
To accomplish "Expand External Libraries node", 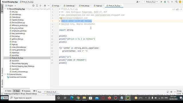I will [x=5, y=74].
